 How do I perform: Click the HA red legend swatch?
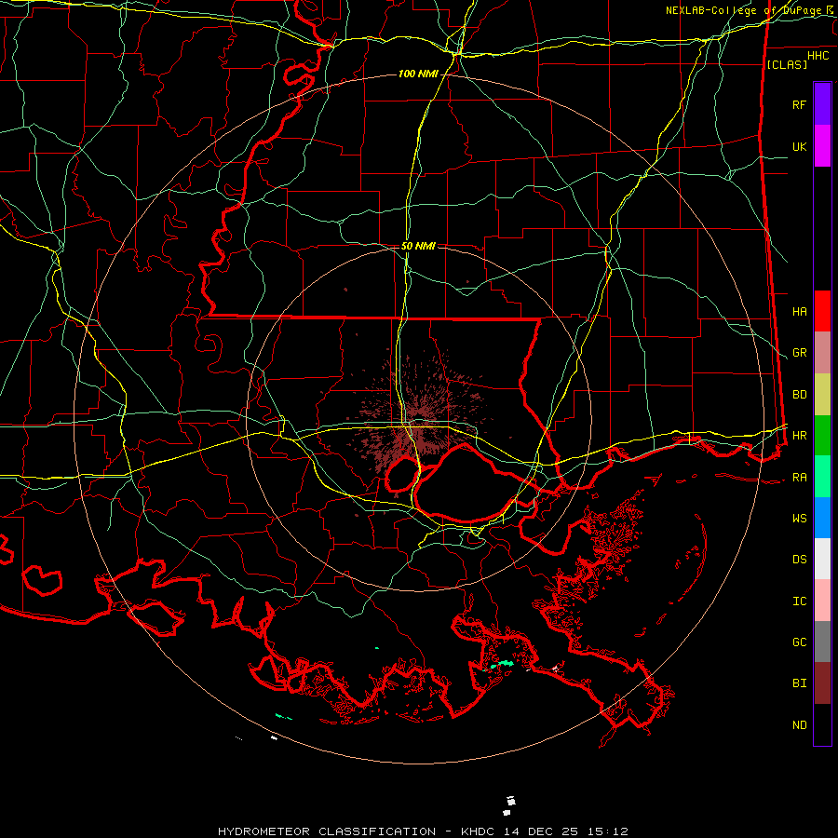tap(822, 311)
